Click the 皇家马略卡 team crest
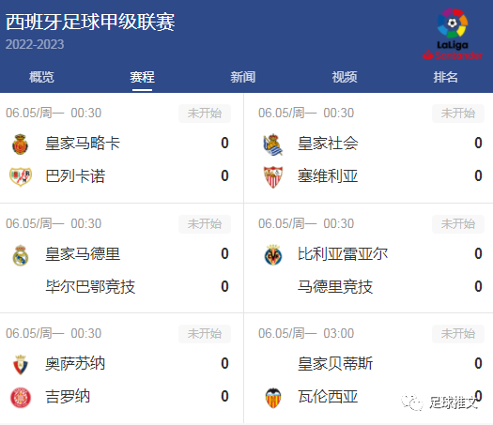 coord(21,144)
